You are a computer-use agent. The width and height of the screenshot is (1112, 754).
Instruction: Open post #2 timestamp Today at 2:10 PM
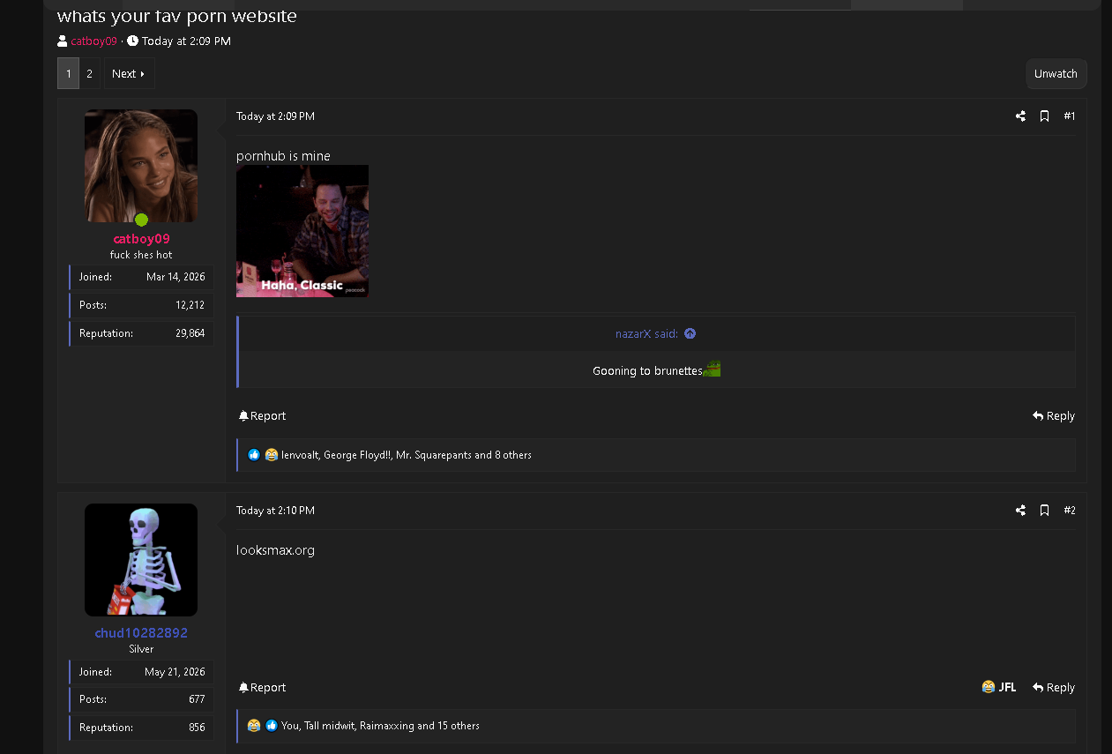[275, 511]
